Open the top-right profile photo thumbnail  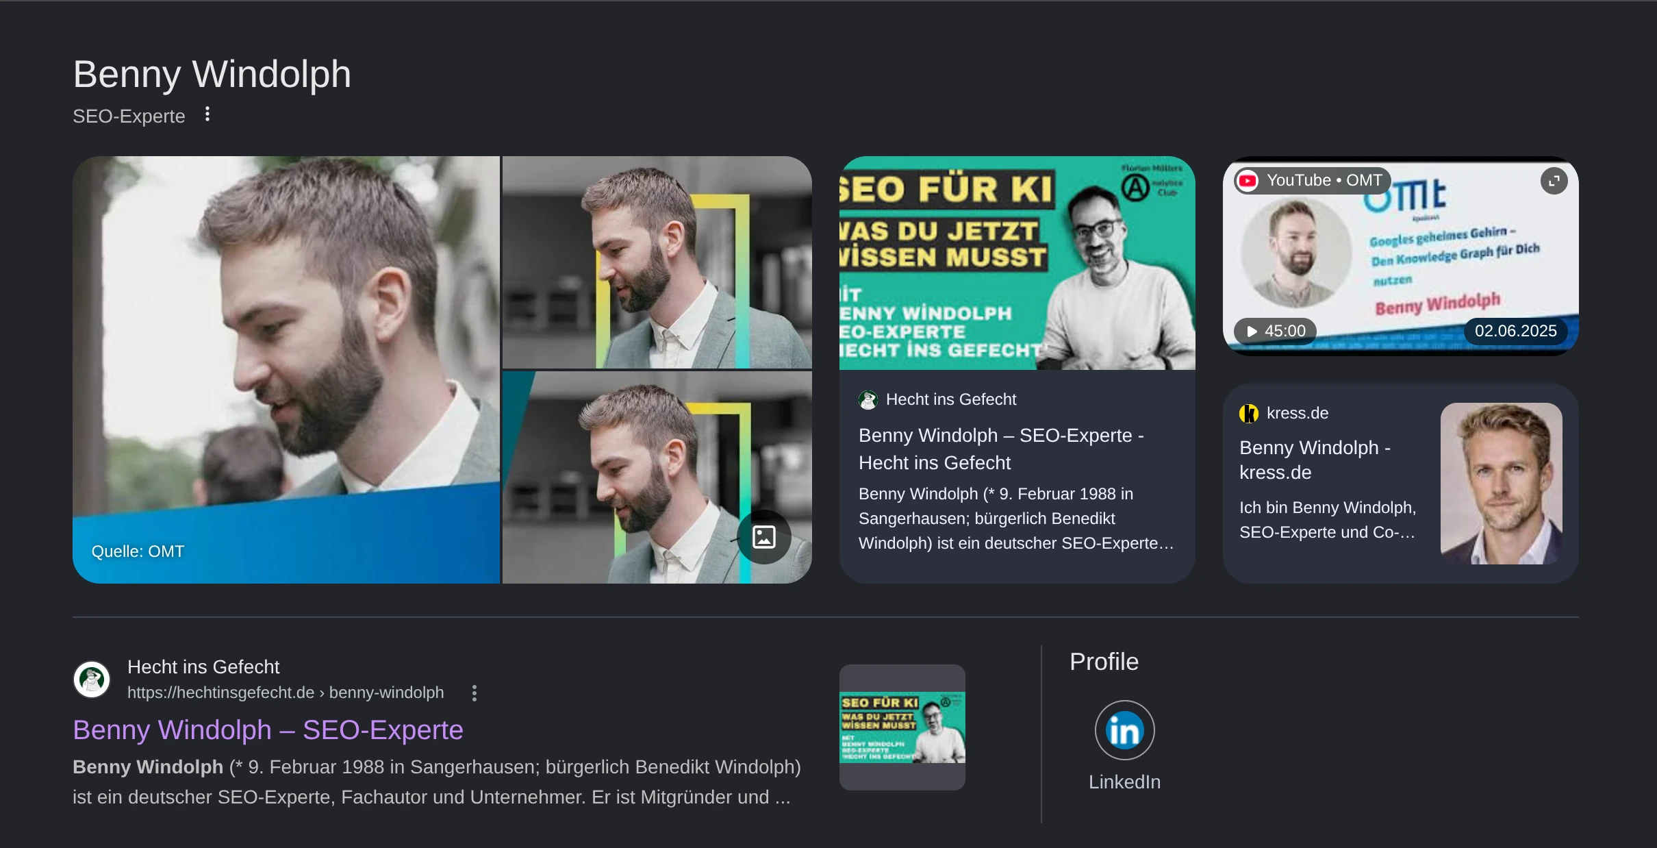pyautogui.click(x=657, y=262)
